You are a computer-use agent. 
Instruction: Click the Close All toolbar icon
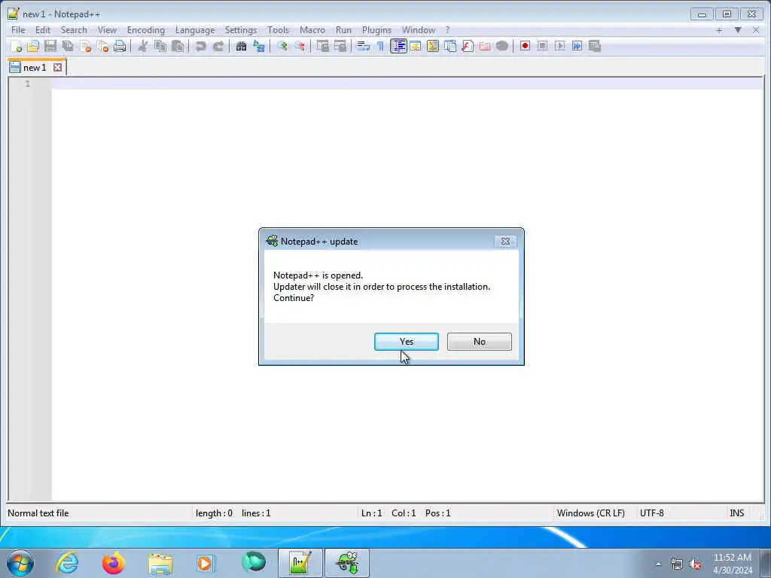[102, 46]
